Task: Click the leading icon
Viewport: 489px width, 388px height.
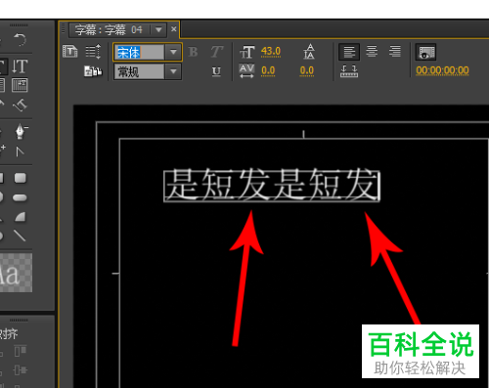Action: tap(309, 52)
